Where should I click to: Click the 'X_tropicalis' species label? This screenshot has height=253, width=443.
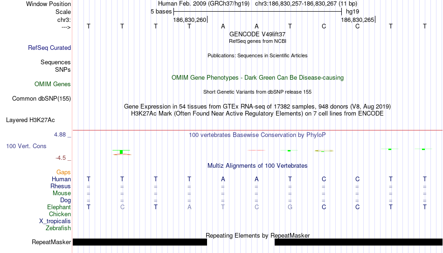point(55,221)
